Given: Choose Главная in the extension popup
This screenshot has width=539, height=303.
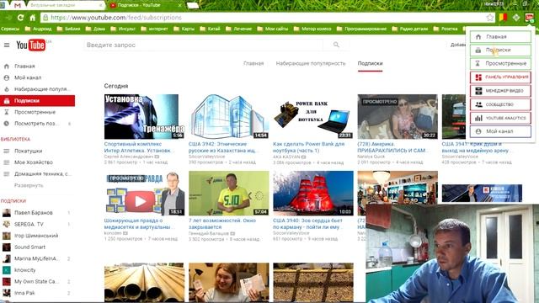Looking at the screenshot, I should click(x=500, y=36).
